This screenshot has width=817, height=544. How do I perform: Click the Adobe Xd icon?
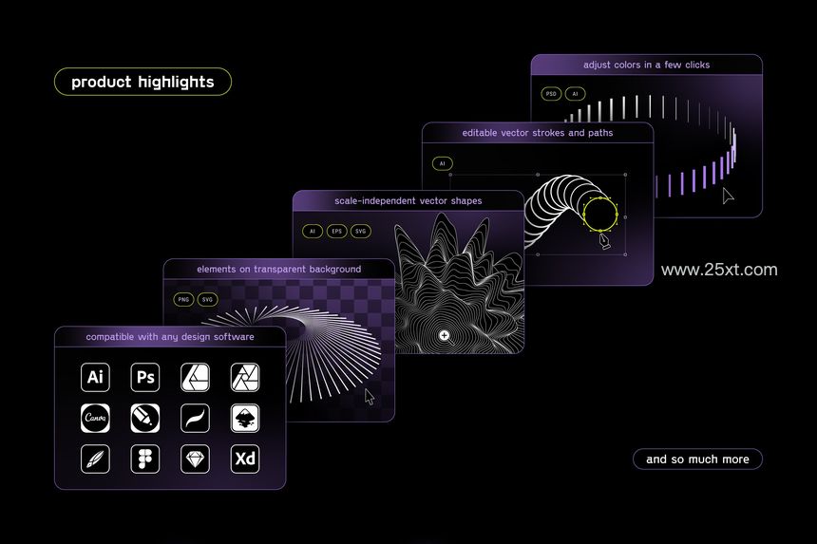[x=245, y=459]
